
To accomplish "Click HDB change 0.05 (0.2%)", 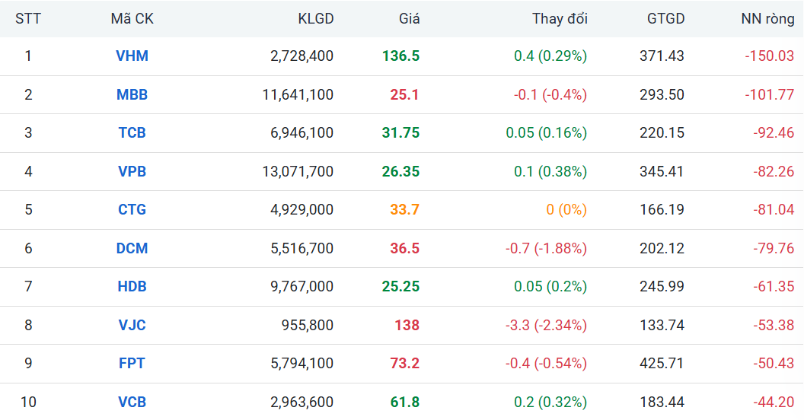I will coord(550,286).
